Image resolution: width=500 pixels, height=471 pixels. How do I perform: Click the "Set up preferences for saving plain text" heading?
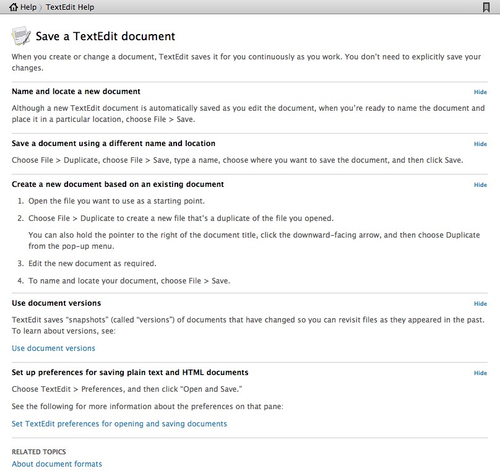pos(130,373)
